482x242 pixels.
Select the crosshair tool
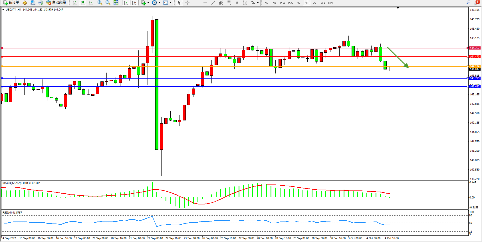187,3
